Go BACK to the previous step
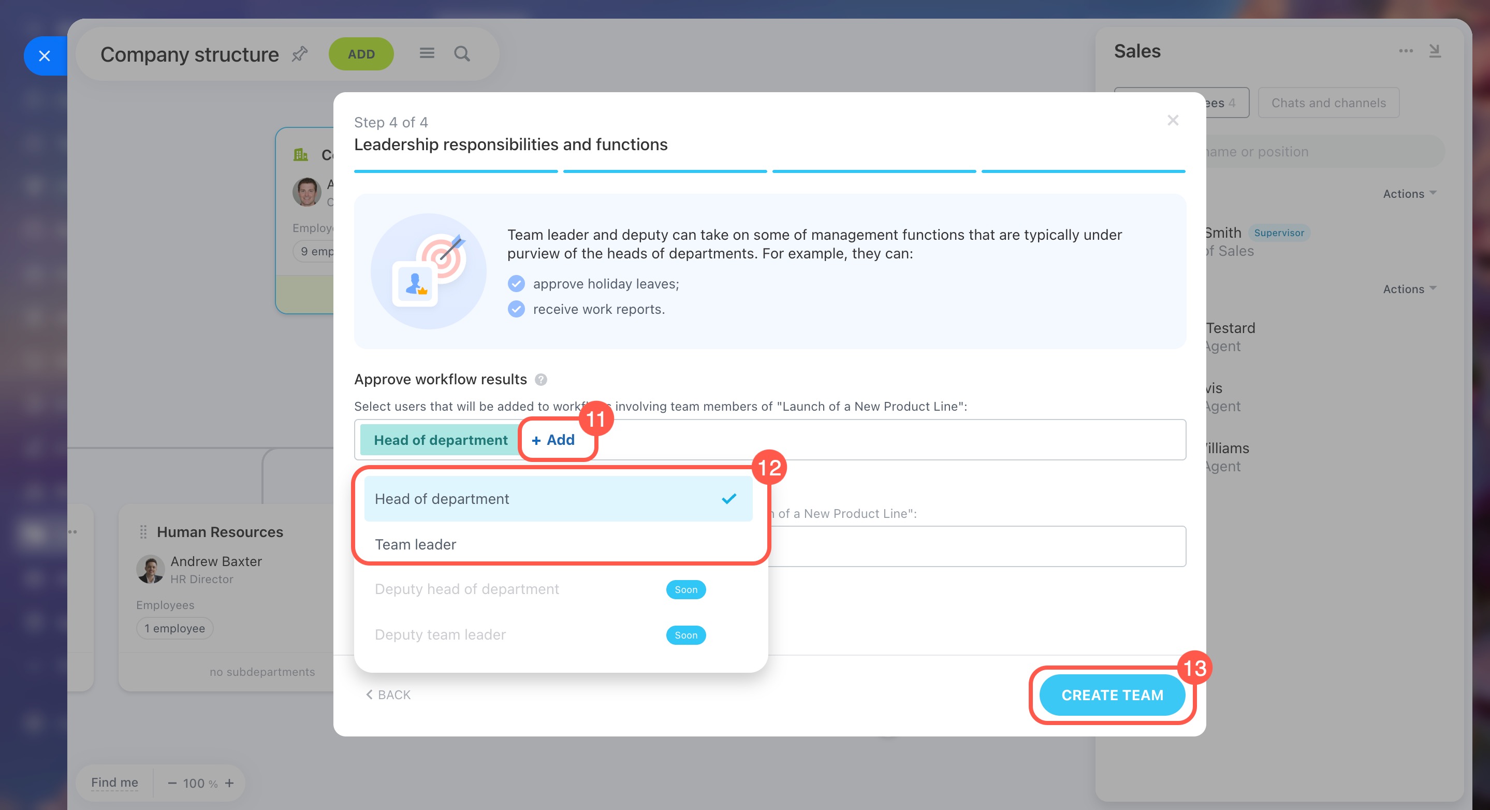The height and width of the screenshot is (810, 1490). tap(388, 695)
